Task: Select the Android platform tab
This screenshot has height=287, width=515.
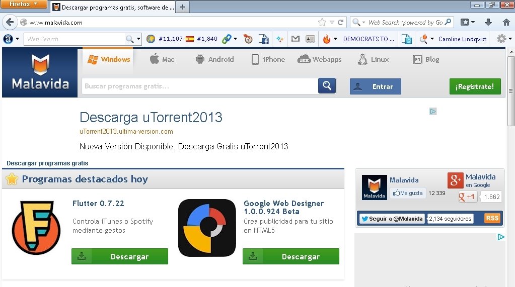Action: coord(215,59)
